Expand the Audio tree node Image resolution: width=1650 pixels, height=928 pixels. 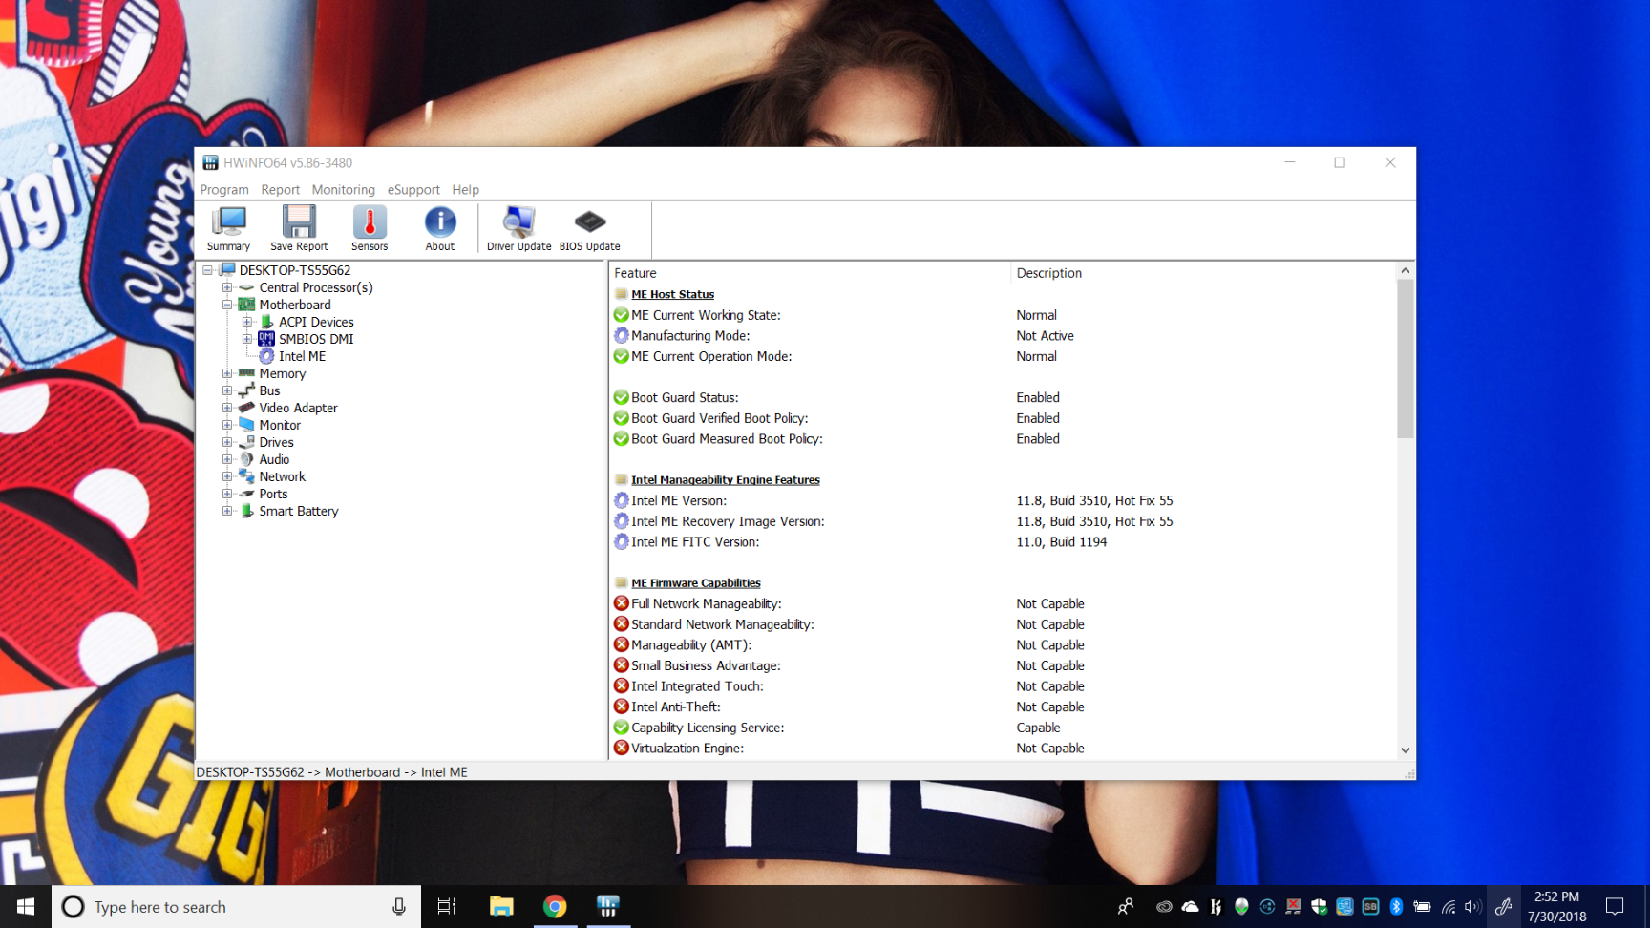coord(227,459)
